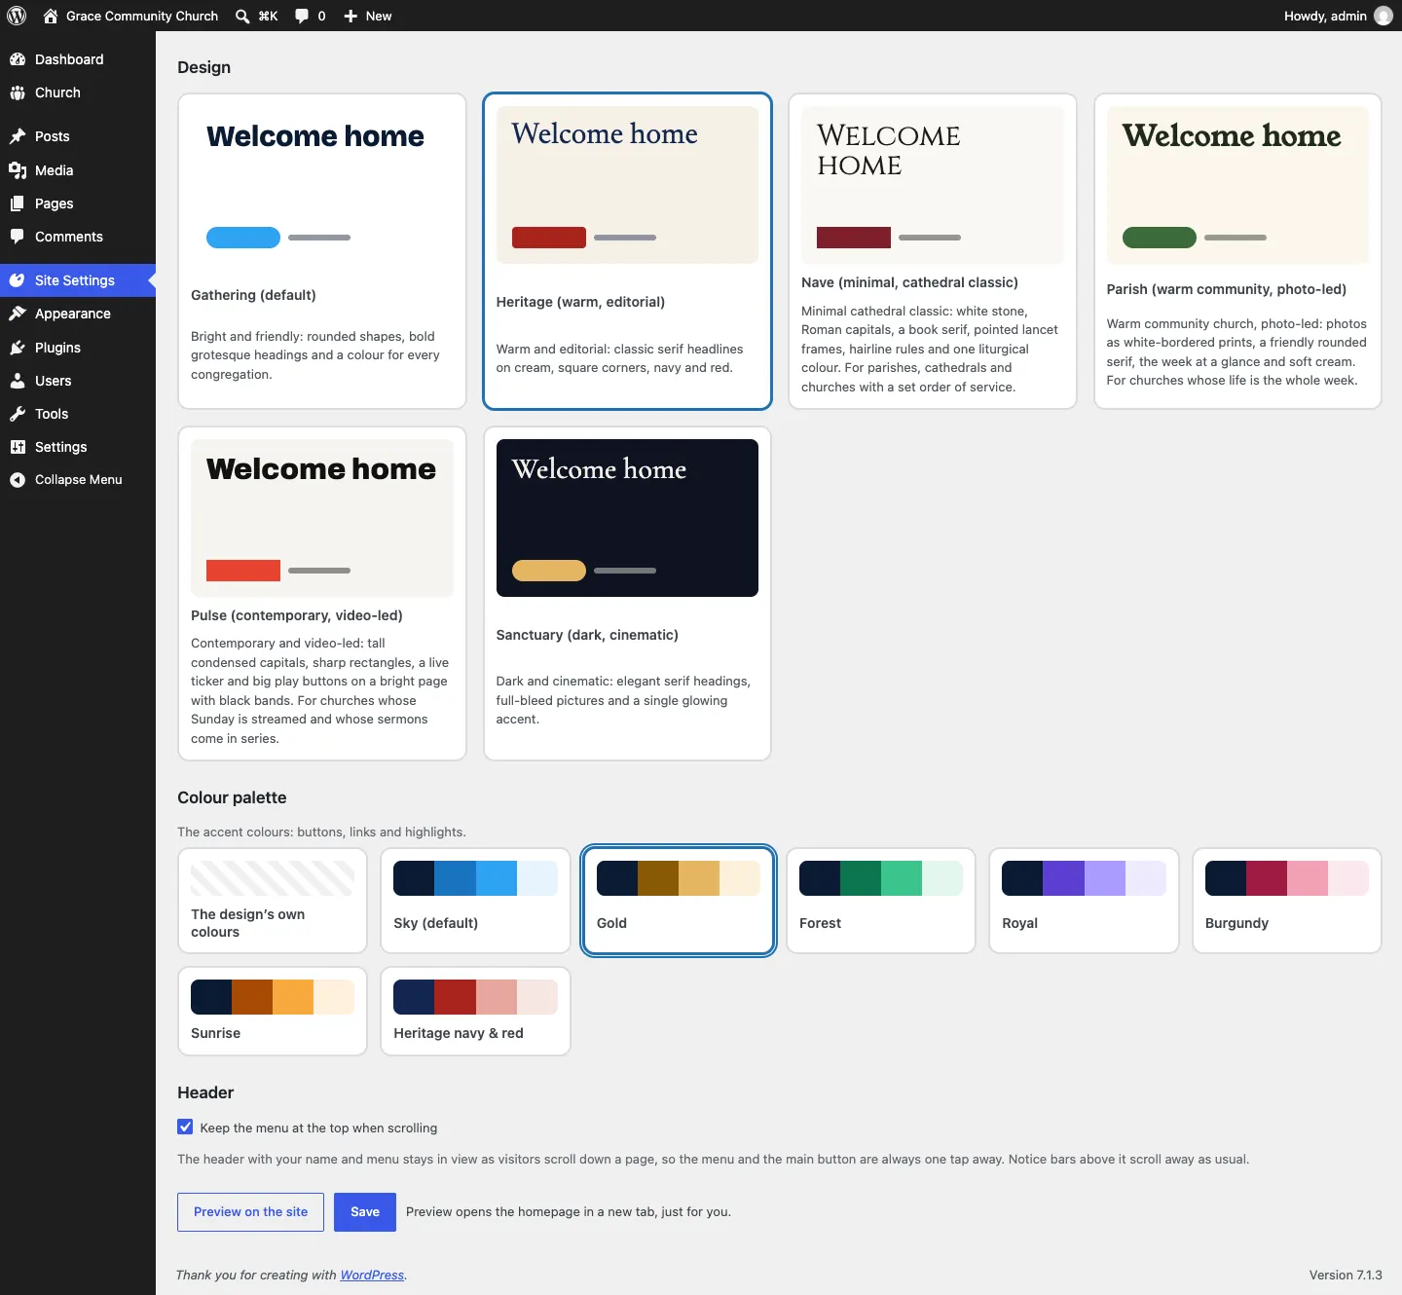
Task: Click the Pages icon in sidebar
Action: [18, 203]
